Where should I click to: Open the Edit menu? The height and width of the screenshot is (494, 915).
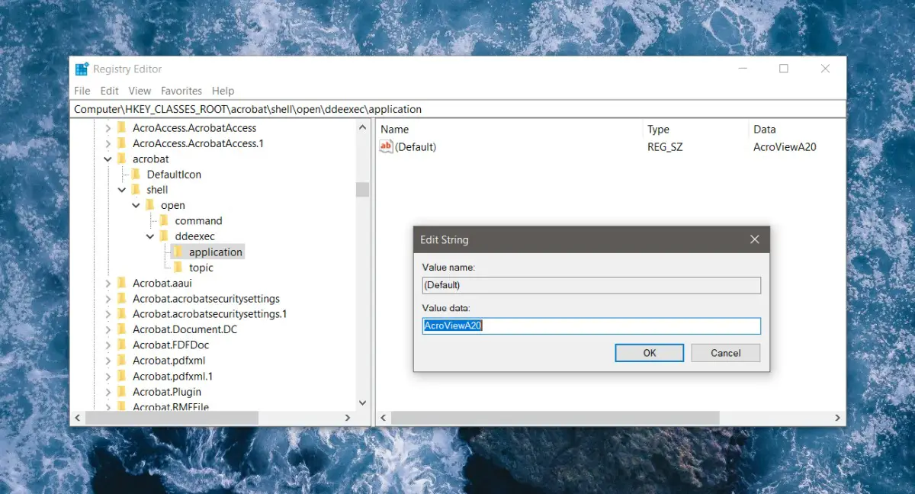pos(109,91)
